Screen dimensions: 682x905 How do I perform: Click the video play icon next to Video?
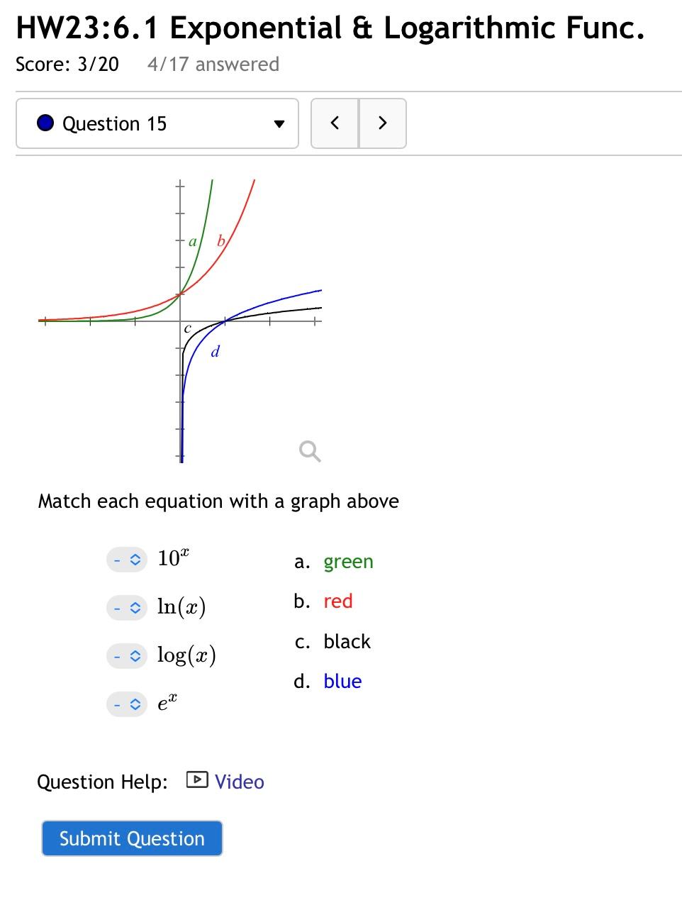pyautogui.click(x=196, y=781)
